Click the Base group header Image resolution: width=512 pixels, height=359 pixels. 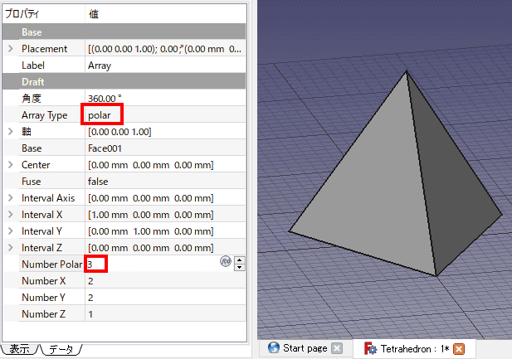124,32
